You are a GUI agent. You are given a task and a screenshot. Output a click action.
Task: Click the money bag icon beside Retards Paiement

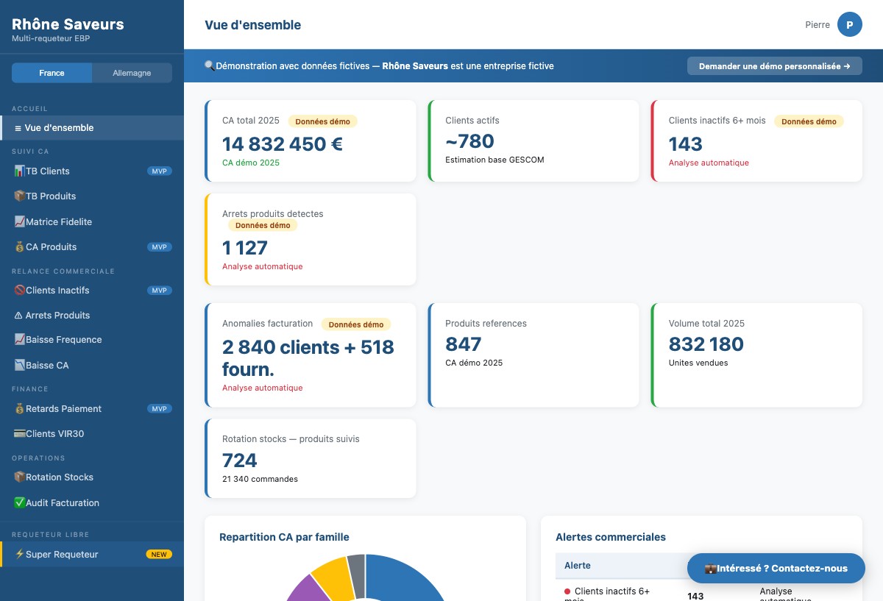coord(20,409)
